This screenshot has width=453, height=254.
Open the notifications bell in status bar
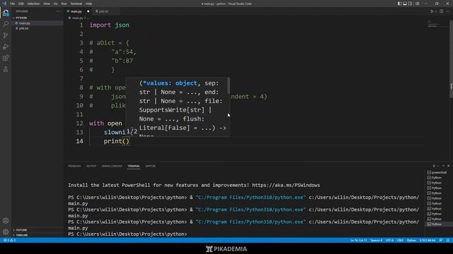click(448, 240)
